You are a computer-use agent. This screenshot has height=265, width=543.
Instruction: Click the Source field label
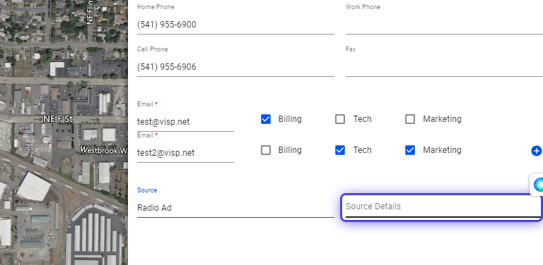147,190
